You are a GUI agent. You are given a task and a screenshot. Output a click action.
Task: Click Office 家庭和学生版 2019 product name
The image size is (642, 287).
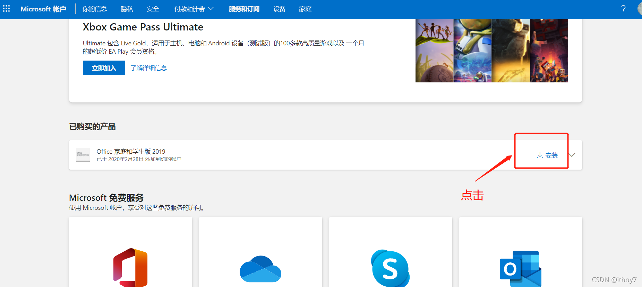pyautogui.click(x=131, y=151)
